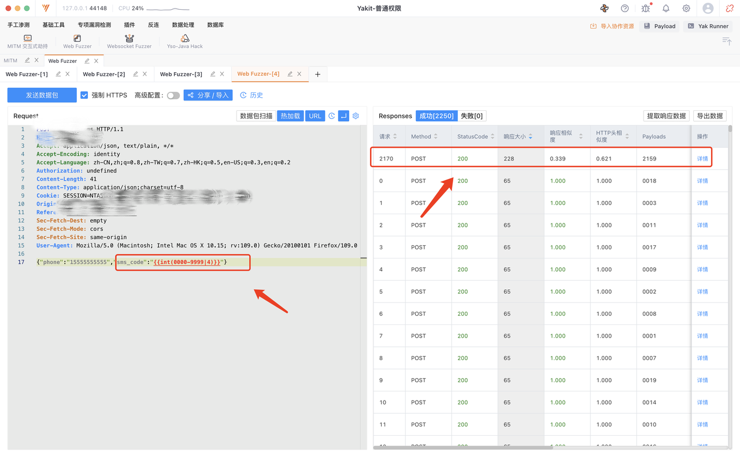
Task: Add a new Web Fuzzer tab
Action: [317, 74]
